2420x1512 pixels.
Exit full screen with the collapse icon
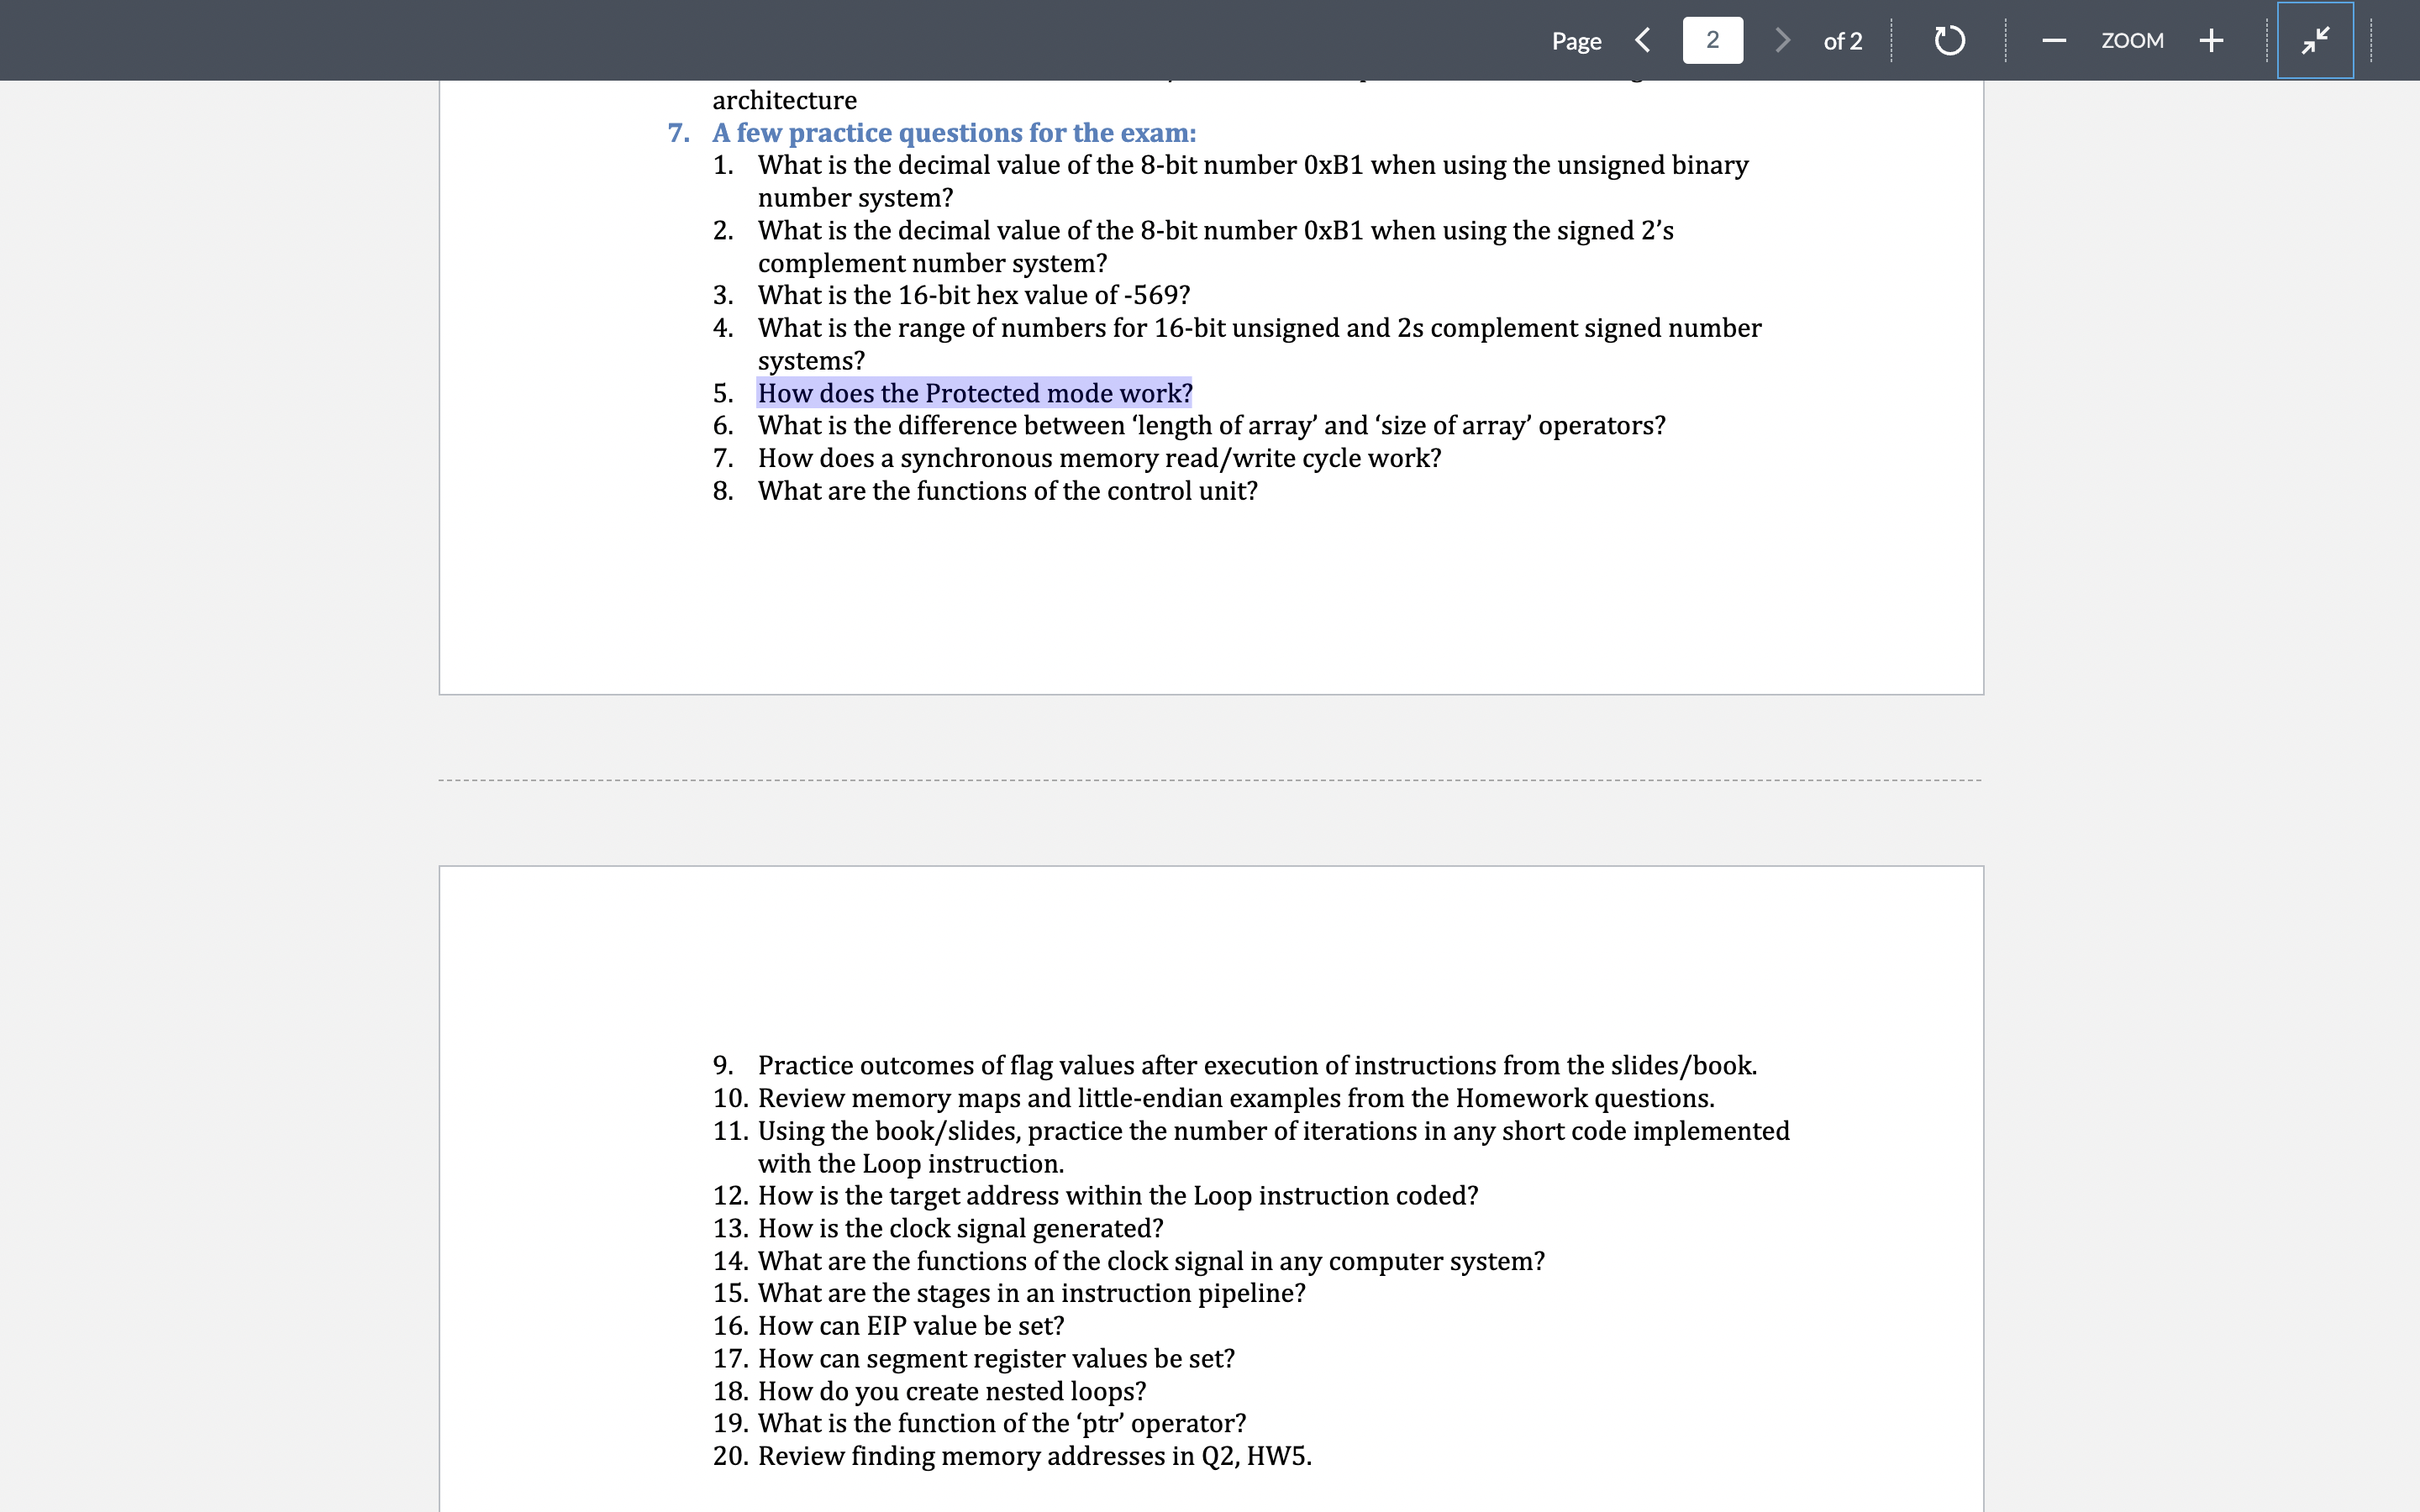2315,40
